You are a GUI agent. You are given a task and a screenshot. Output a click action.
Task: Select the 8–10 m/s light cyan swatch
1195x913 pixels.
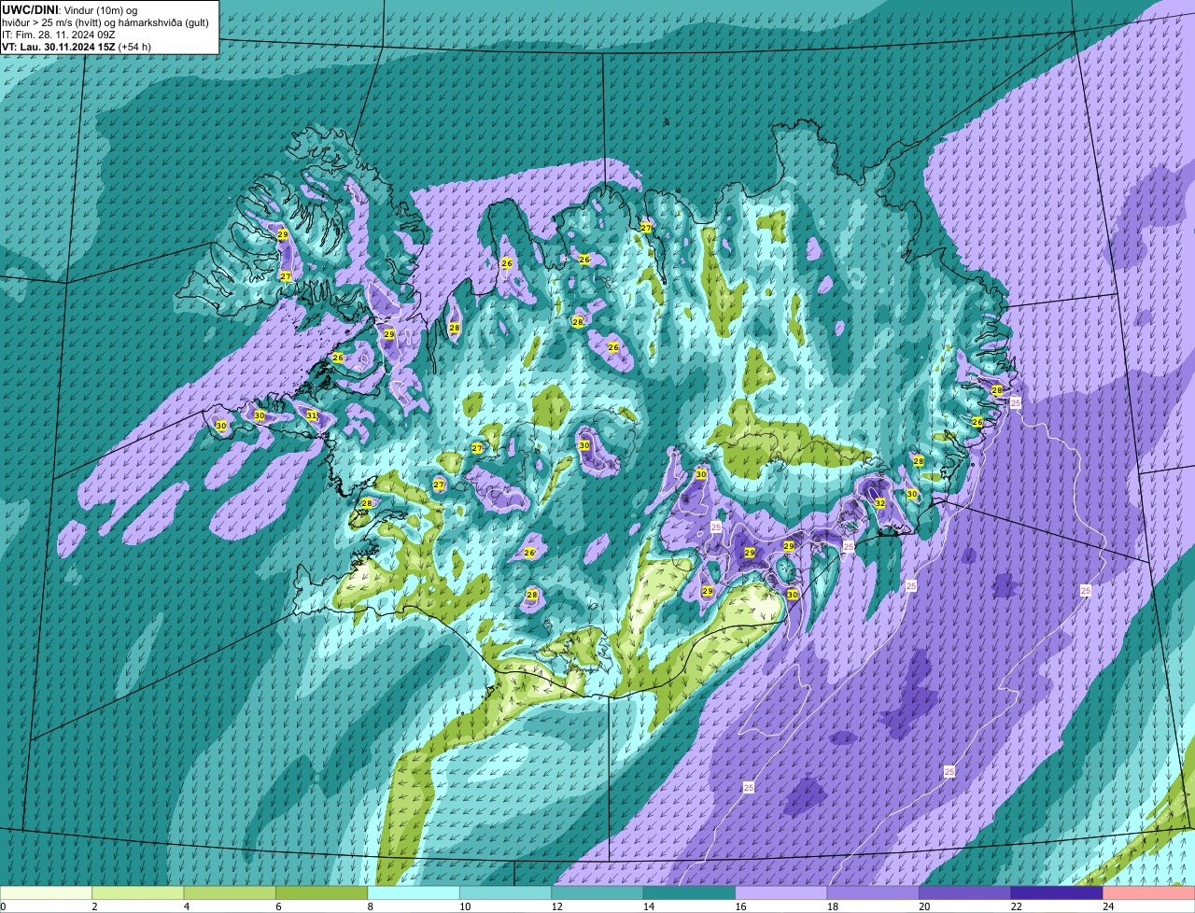click(x=415, y=892)
